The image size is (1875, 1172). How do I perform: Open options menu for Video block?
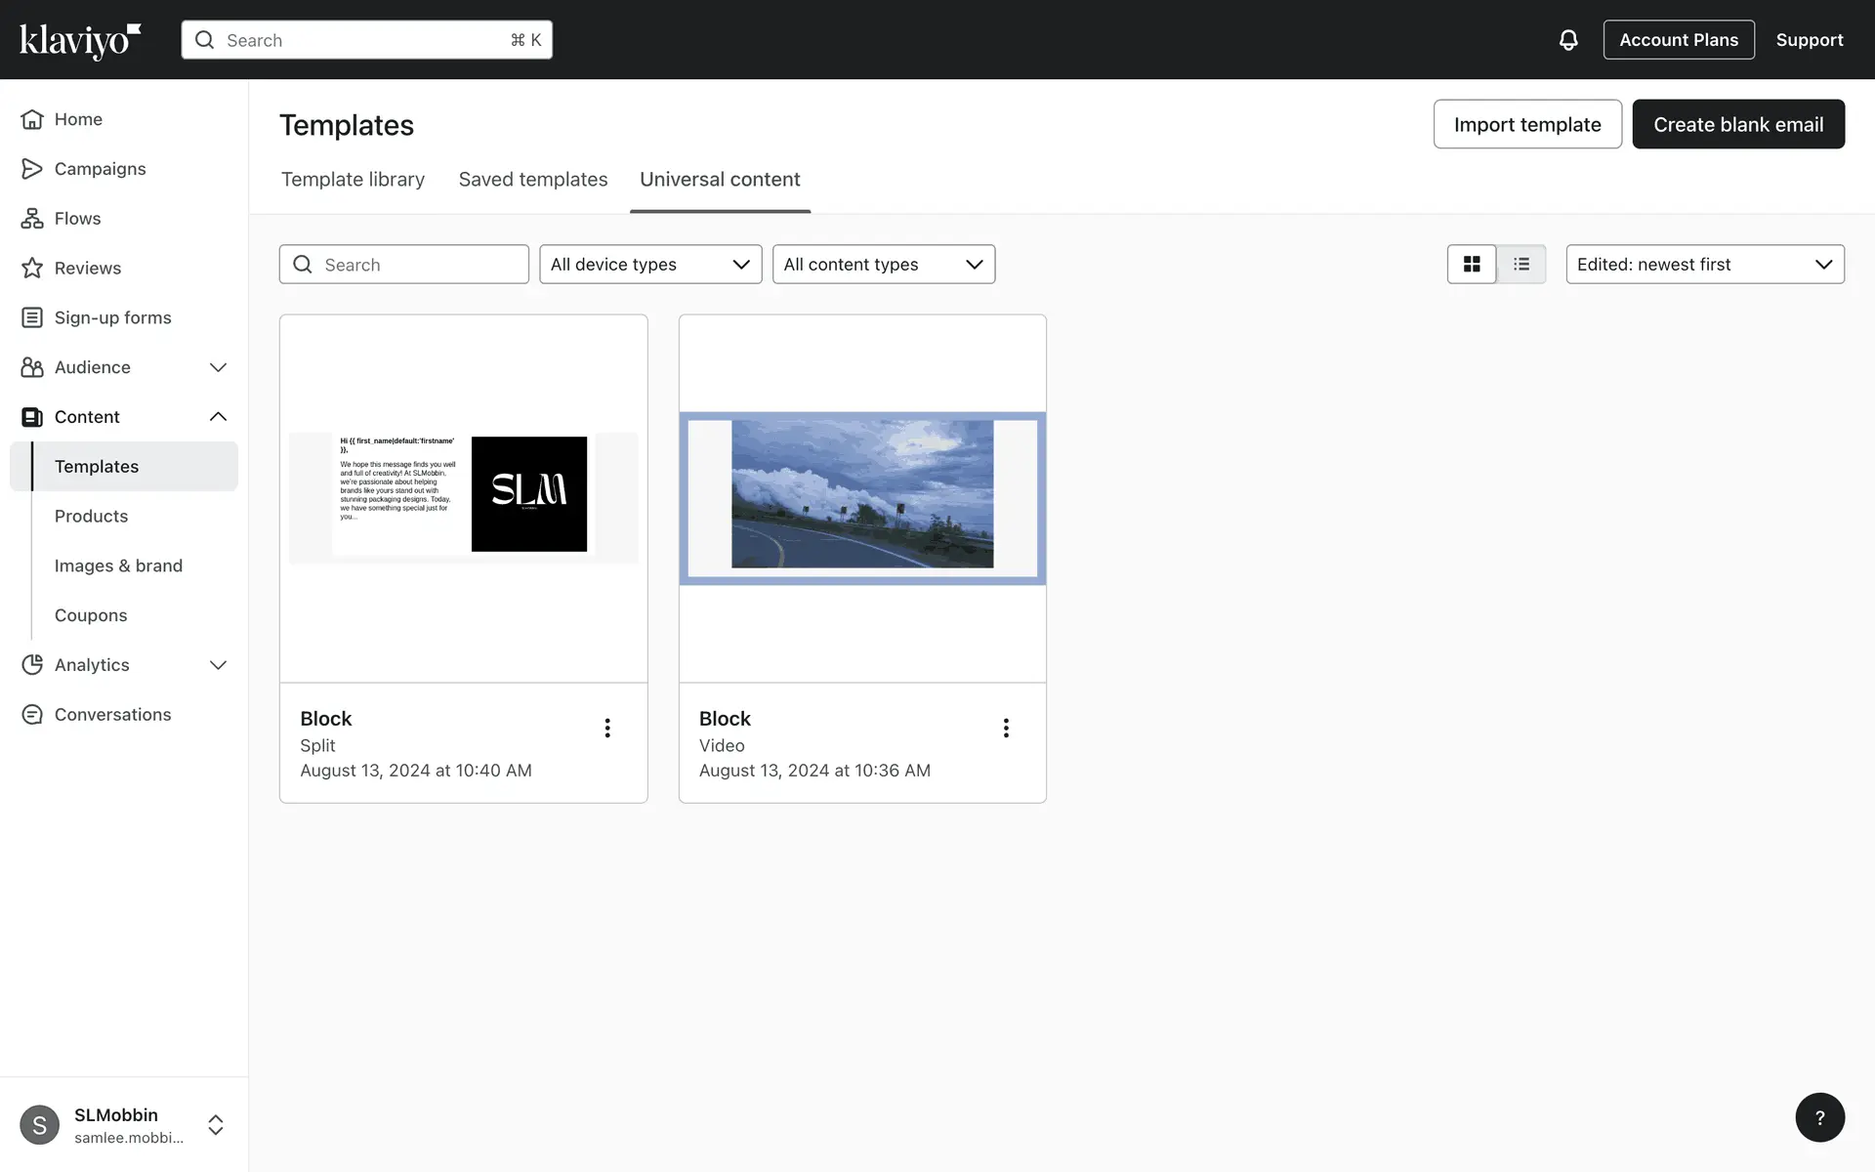pyautogui.click(x=1006, y=728)
